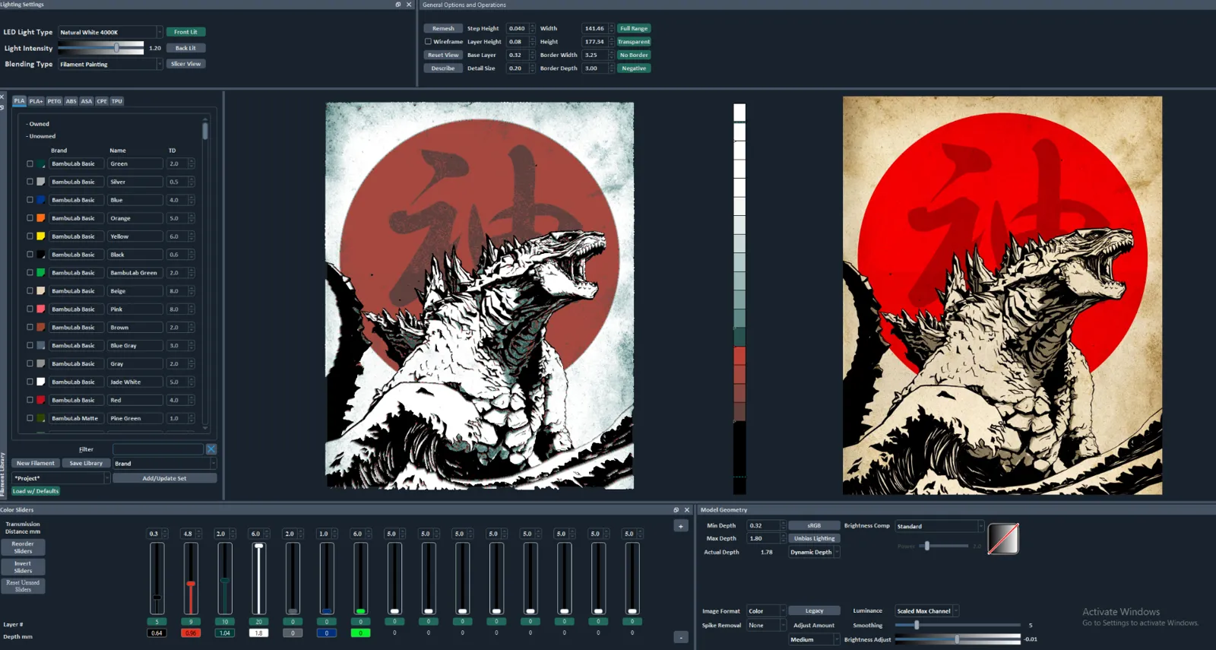Viewport: 1216px width, 650px height.
Task: Open the Spike Removal dropdown
Action: point(766,625)
